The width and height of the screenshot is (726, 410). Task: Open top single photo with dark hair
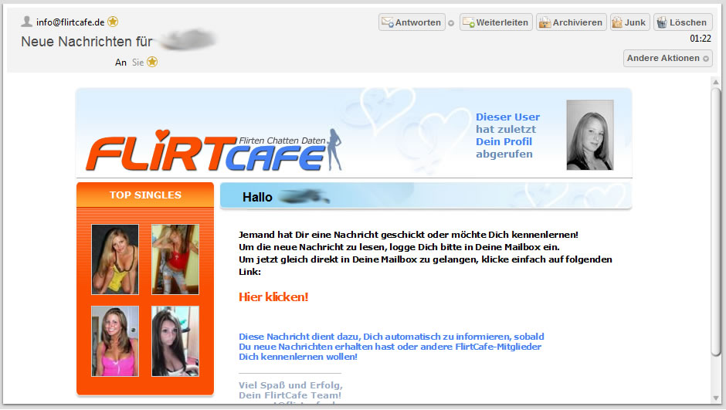(x=175, y=341)
